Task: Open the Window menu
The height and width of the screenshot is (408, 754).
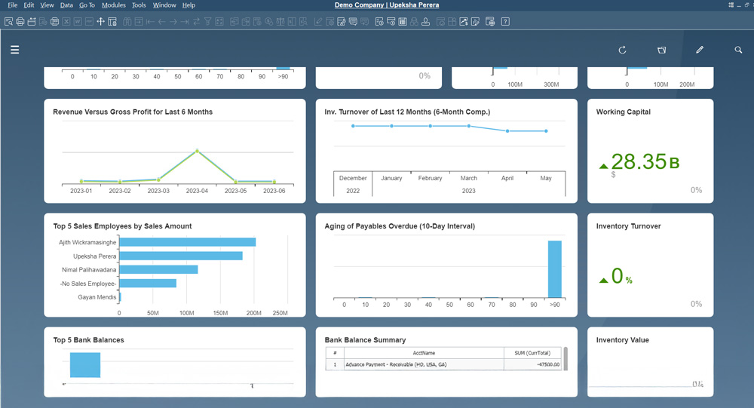Action: click(x=164, y=5)
